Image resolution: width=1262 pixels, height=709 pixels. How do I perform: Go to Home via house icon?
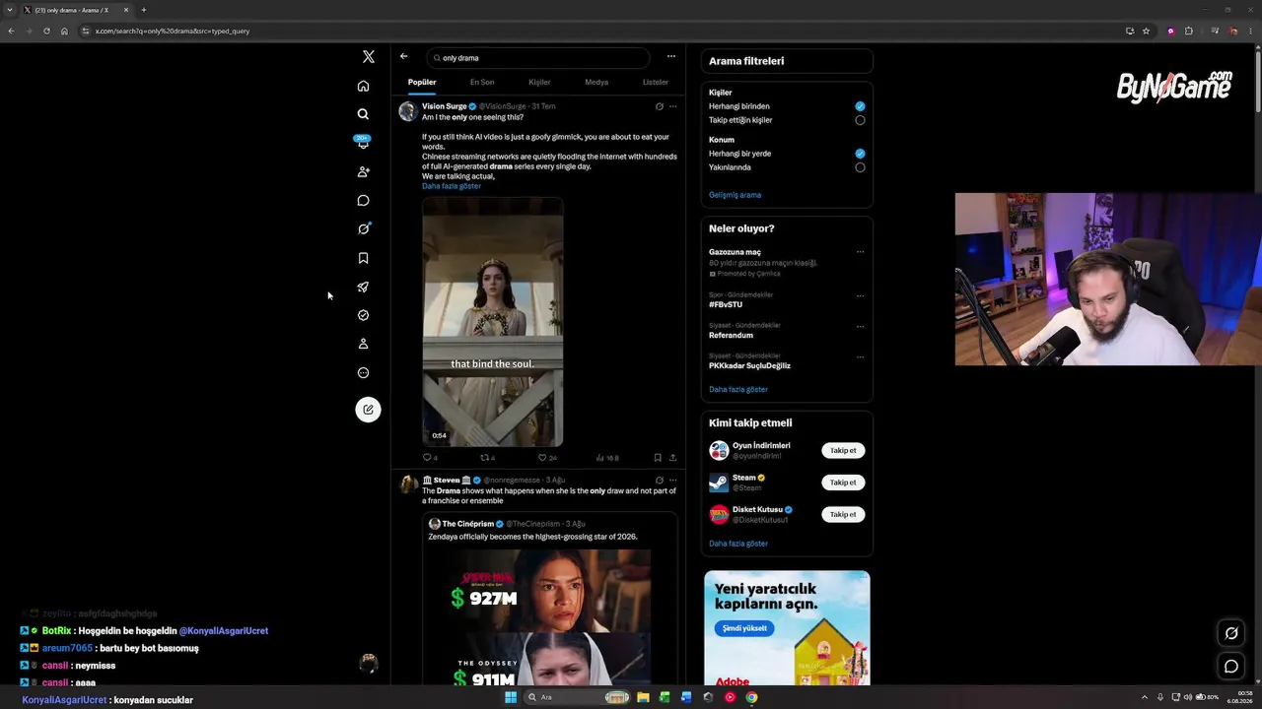tap(363, 86)
